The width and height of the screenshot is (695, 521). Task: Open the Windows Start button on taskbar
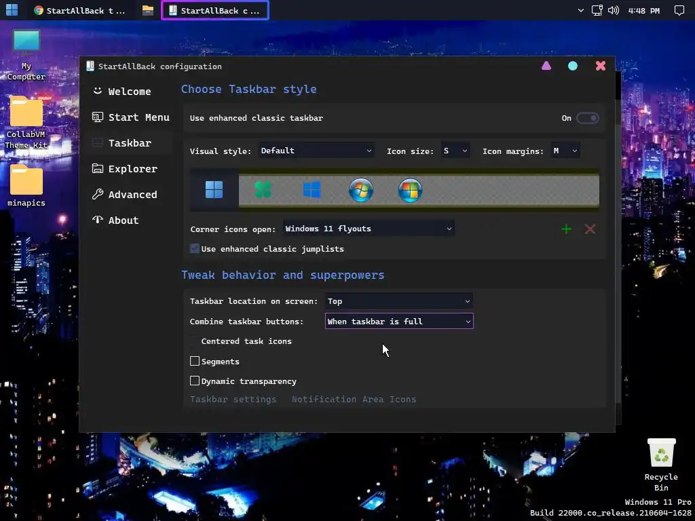[12, 9]
